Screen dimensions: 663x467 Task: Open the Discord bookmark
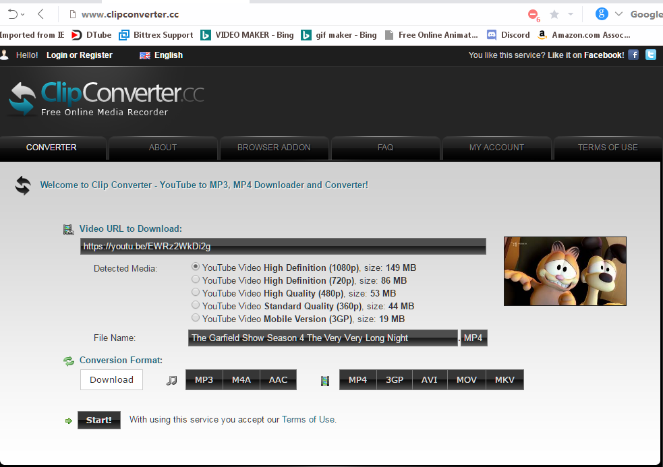tap(509, 35)
